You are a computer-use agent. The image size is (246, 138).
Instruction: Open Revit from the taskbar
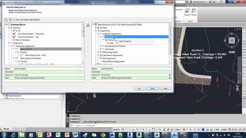tap(130, 135)
